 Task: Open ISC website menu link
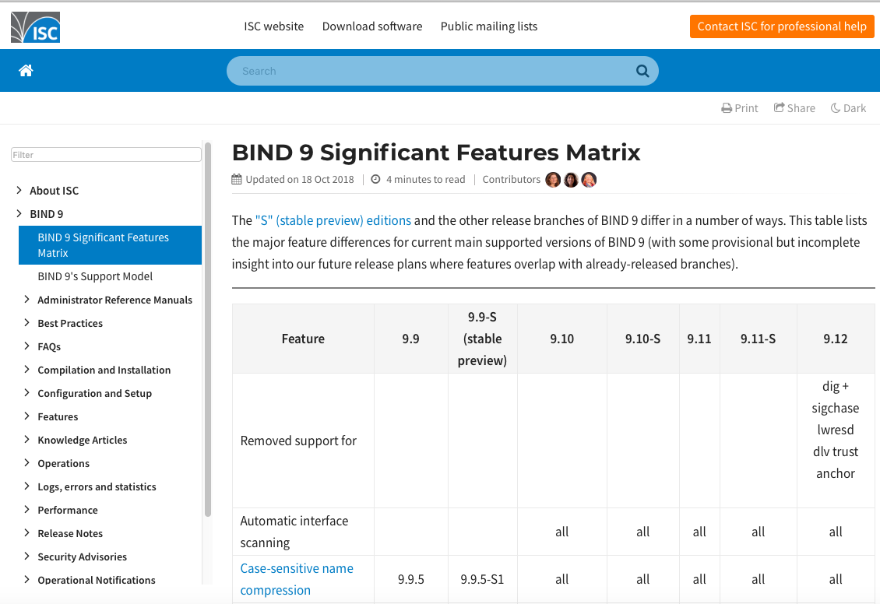(x=273, y=26)
